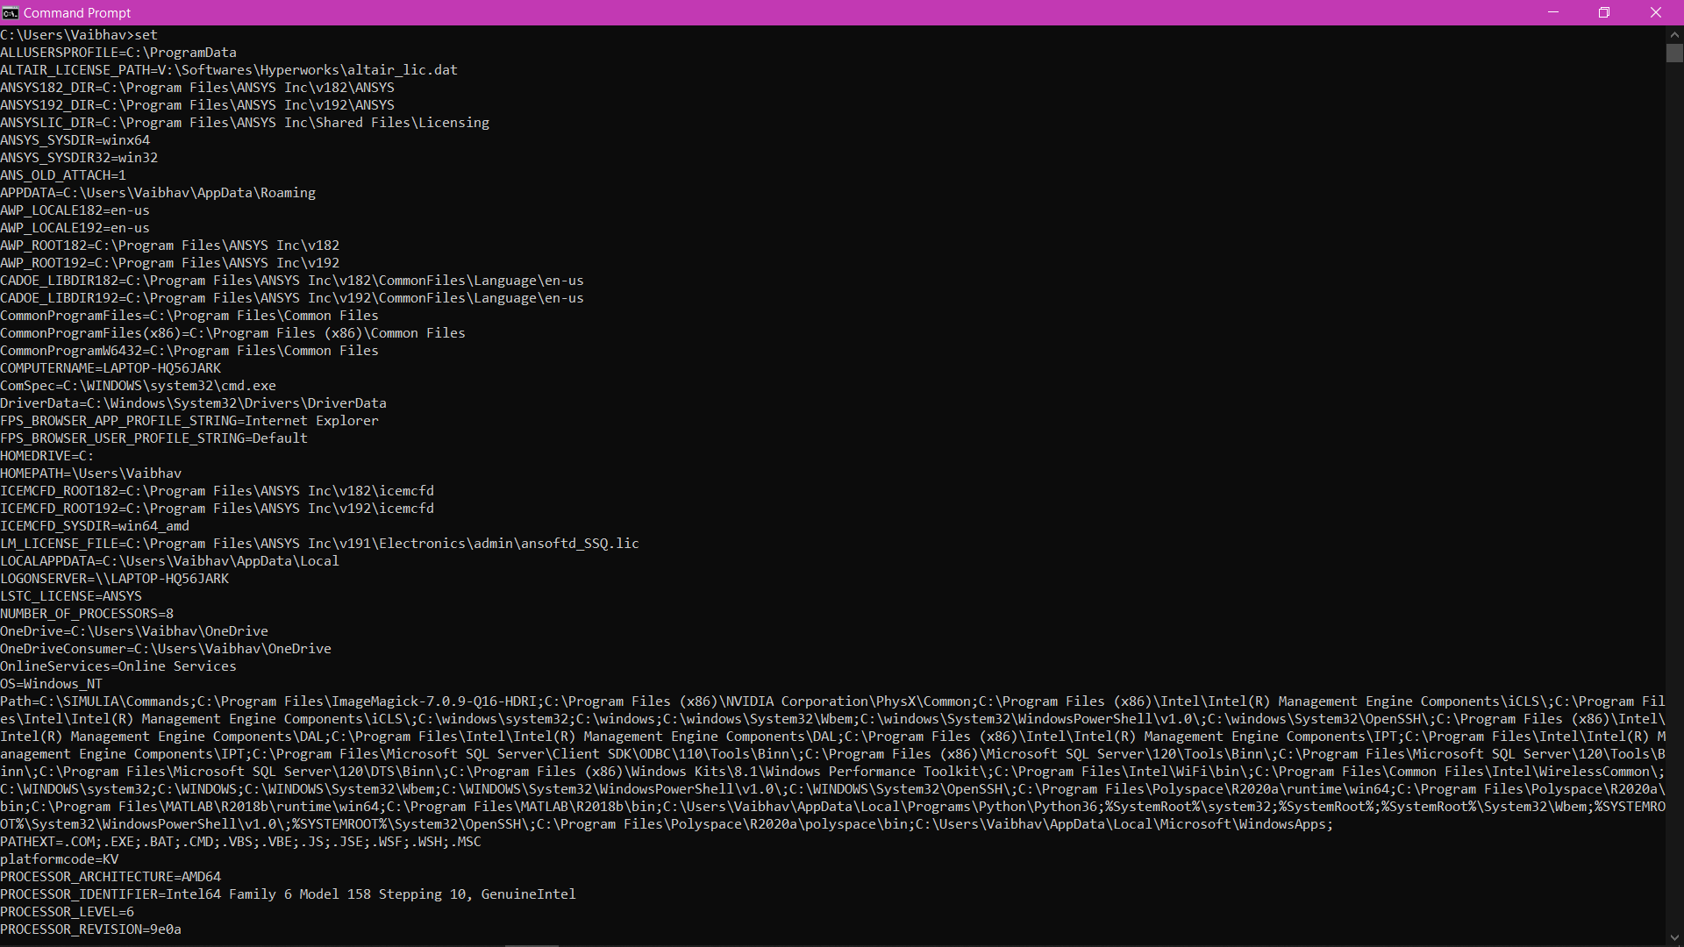1684x947 pixels.
Task: Click the PROCESSOR_ARCHITECTURE=AMD64 line
Action: (x=111, y=877)
